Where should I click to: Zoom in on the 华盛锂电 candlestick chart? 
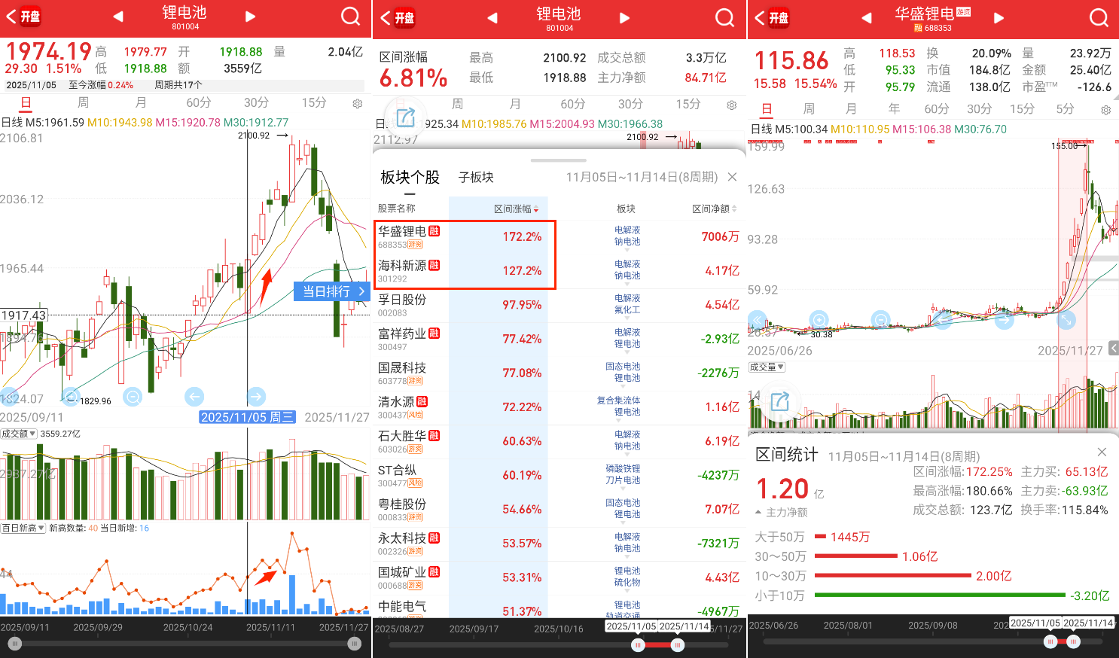coord(819,320)
